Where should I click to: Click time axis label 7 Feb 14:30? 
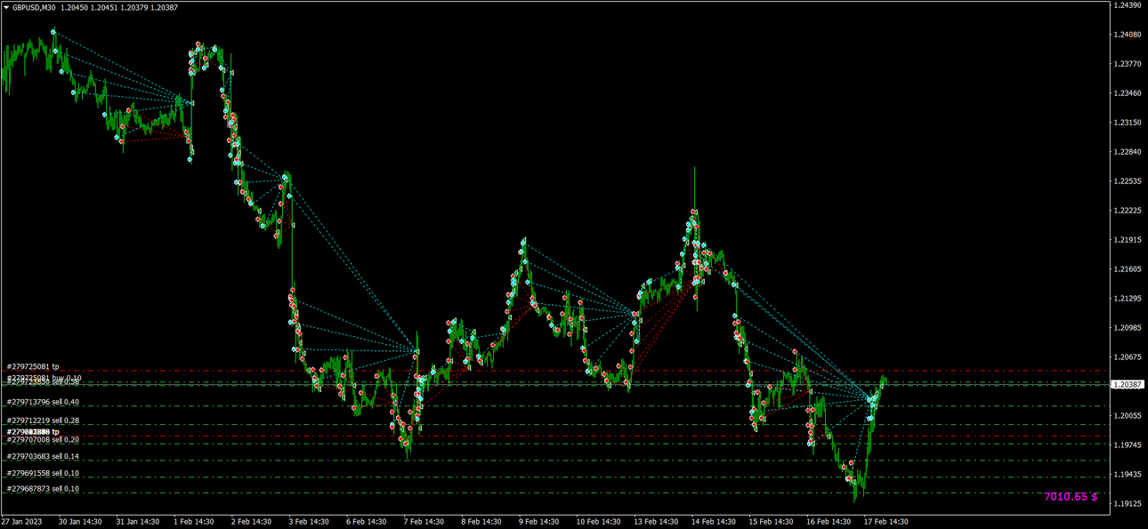423,522
